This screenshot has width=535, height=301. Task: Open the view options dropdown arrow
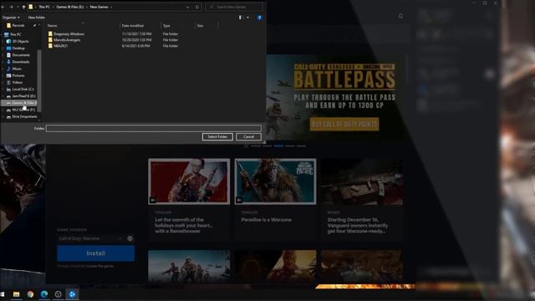(247, 18)
